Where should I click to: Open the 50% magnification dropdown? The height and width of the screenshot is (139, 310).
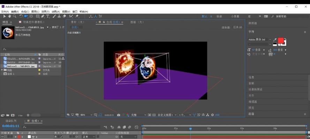(86, 115)
